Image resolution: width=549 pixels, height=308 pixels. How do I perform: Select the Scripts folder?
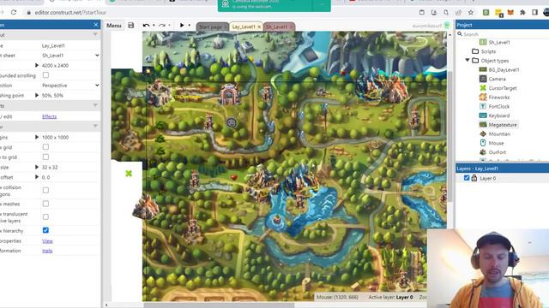point(488,51)
